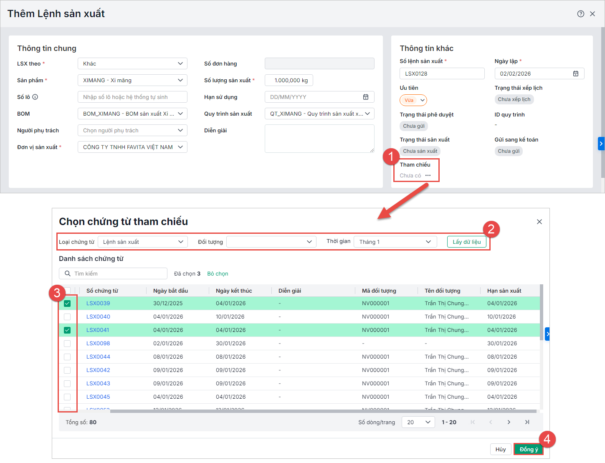
Task: Open the Sản phẩm dropdown with XIMANG
Action: click(x=132, y=80)
